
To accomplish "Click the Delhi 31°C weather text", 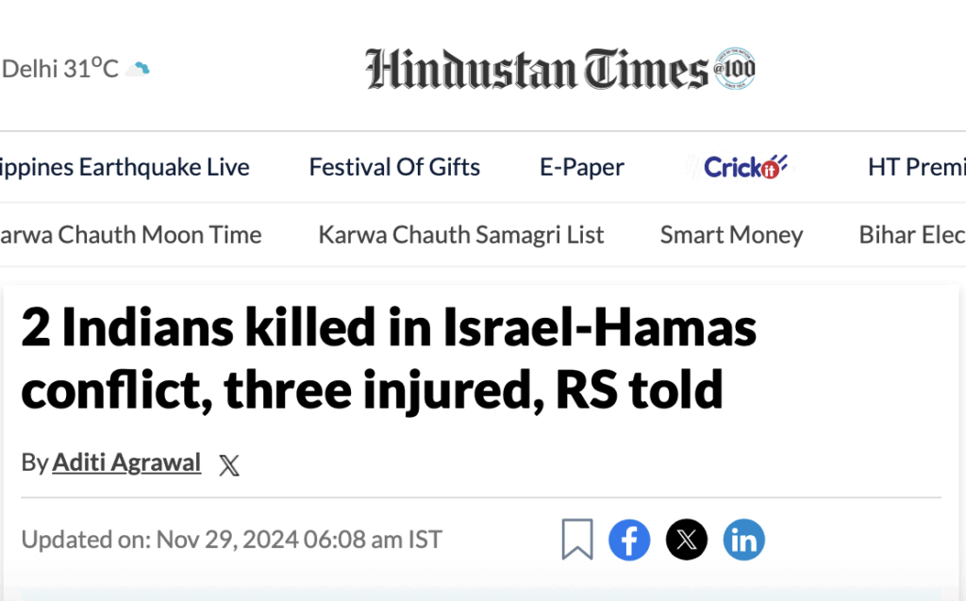I will coord(60,68).
